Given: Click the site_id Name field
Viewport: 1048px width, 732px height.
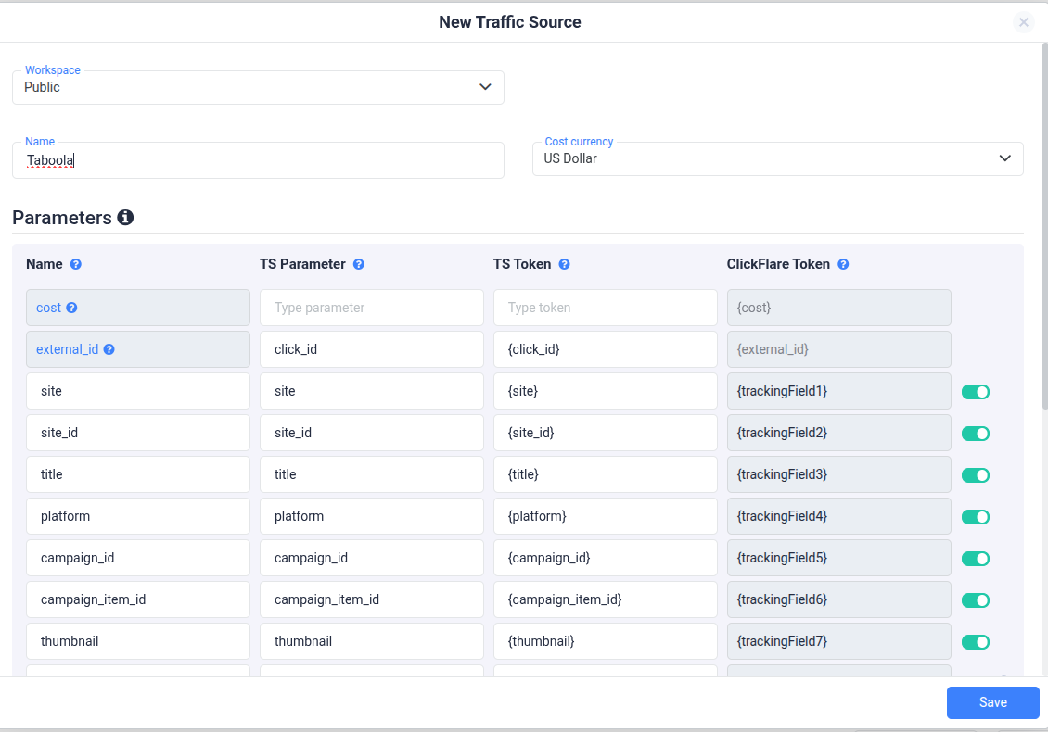Looking at the screenshot, I should click(138, 433).
